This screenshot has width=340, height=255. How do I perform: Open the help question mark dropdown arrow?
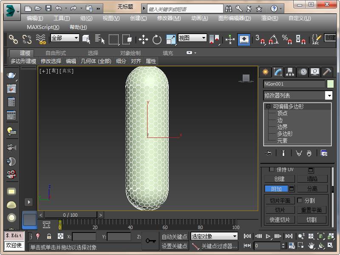[x=281, y=9]
